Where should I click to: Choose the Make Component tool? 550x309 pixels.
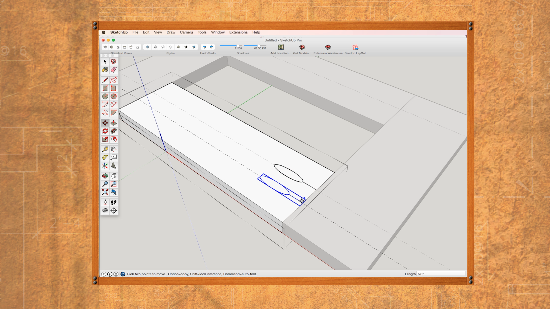click(x=113, y=62)
